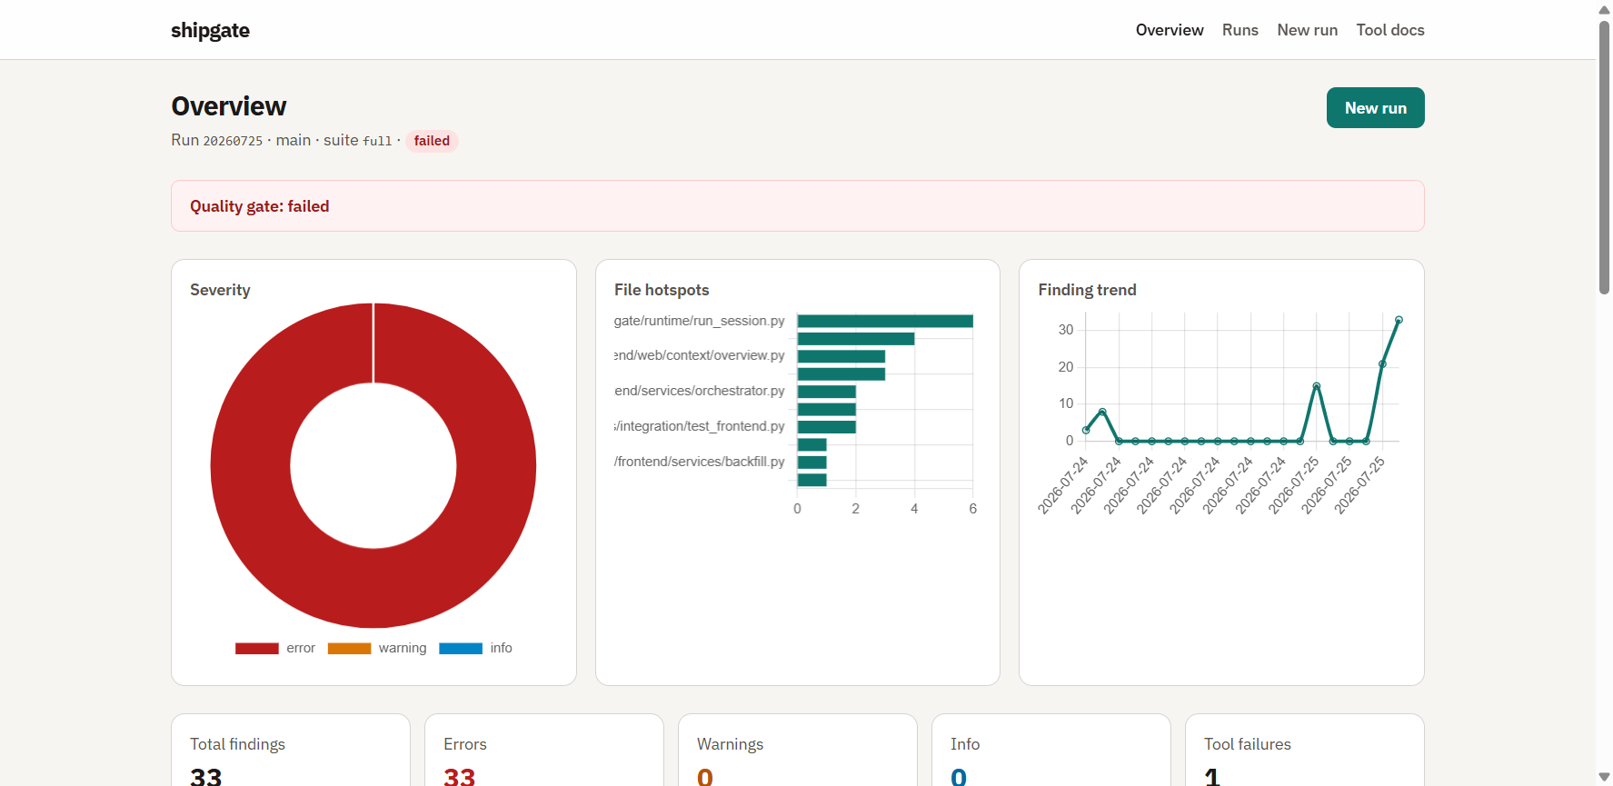Open the Overview nav item
The width and height of the screenshot is (1613, 786).
point(1170,30)
